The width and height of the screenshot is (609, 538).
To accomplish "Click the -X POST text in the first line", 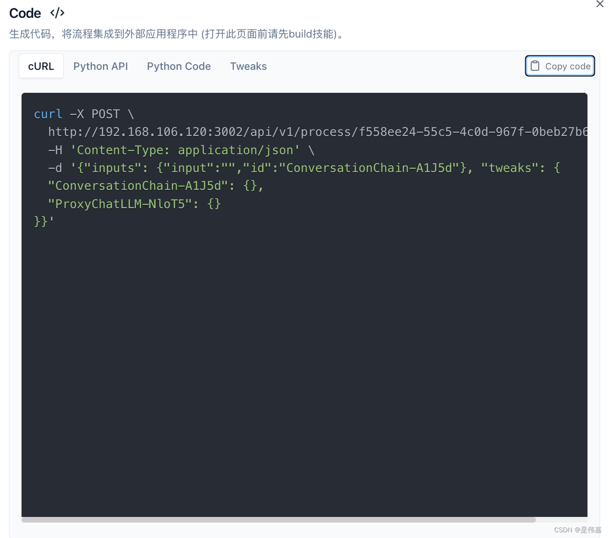I will click(x=95, y=114).
